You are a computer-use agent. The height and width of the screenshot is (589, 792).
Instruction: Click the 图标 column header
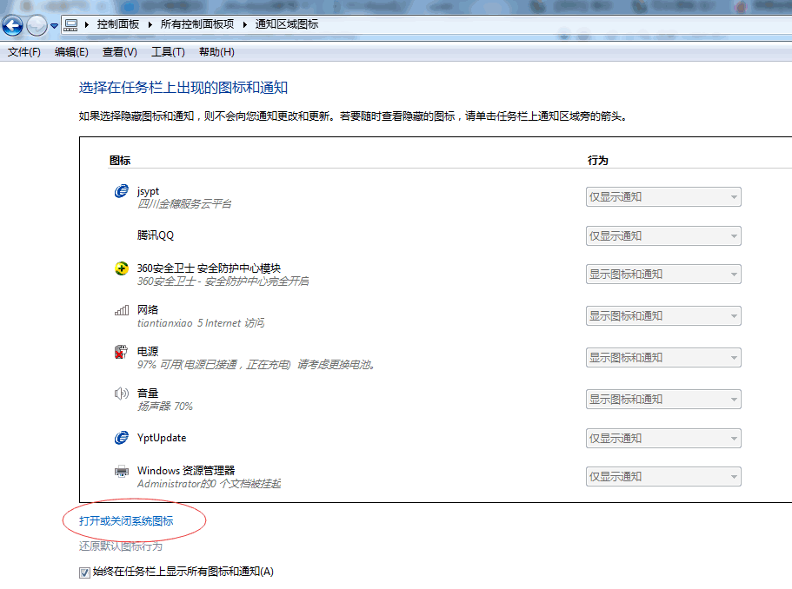[x=120, y=161]
